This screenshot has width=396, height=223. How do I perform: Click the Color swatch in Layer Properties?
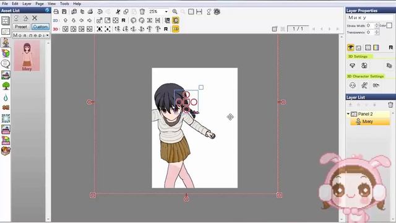389,25
